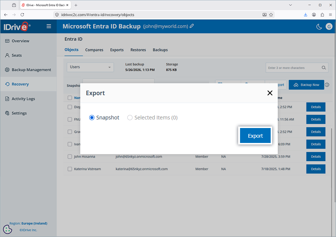Open browser account icon
This screenshot has height=237, width=336.
(314, 15)
